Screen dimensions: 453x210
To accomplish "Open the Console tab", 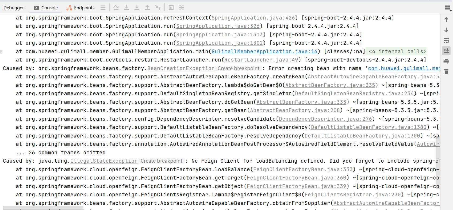I will 46,8.
